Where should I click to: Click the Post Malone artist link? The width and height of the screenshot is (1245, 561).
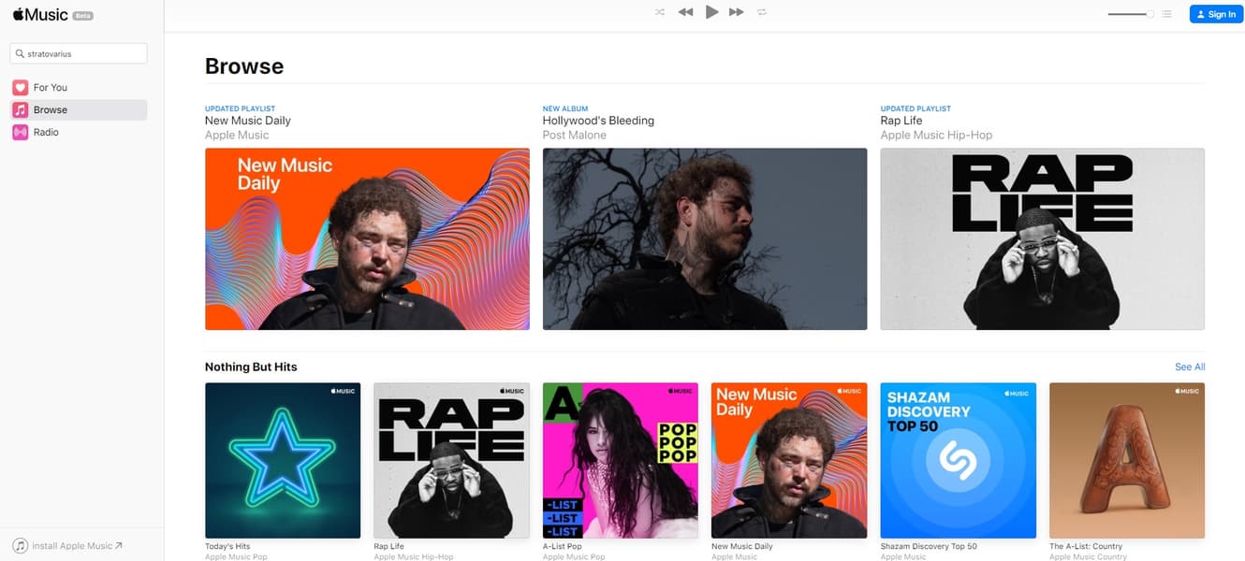coord(575,135)
